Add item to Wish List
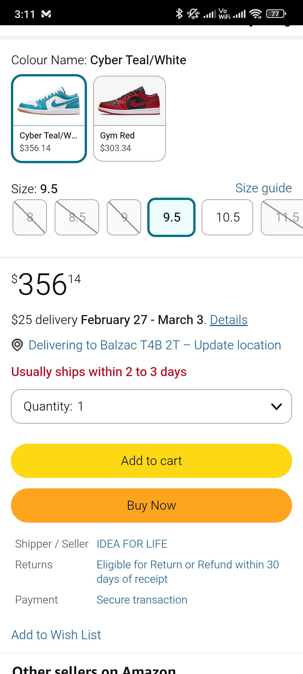The height and width of the screenshot is (674, 303). click(56, 635)
